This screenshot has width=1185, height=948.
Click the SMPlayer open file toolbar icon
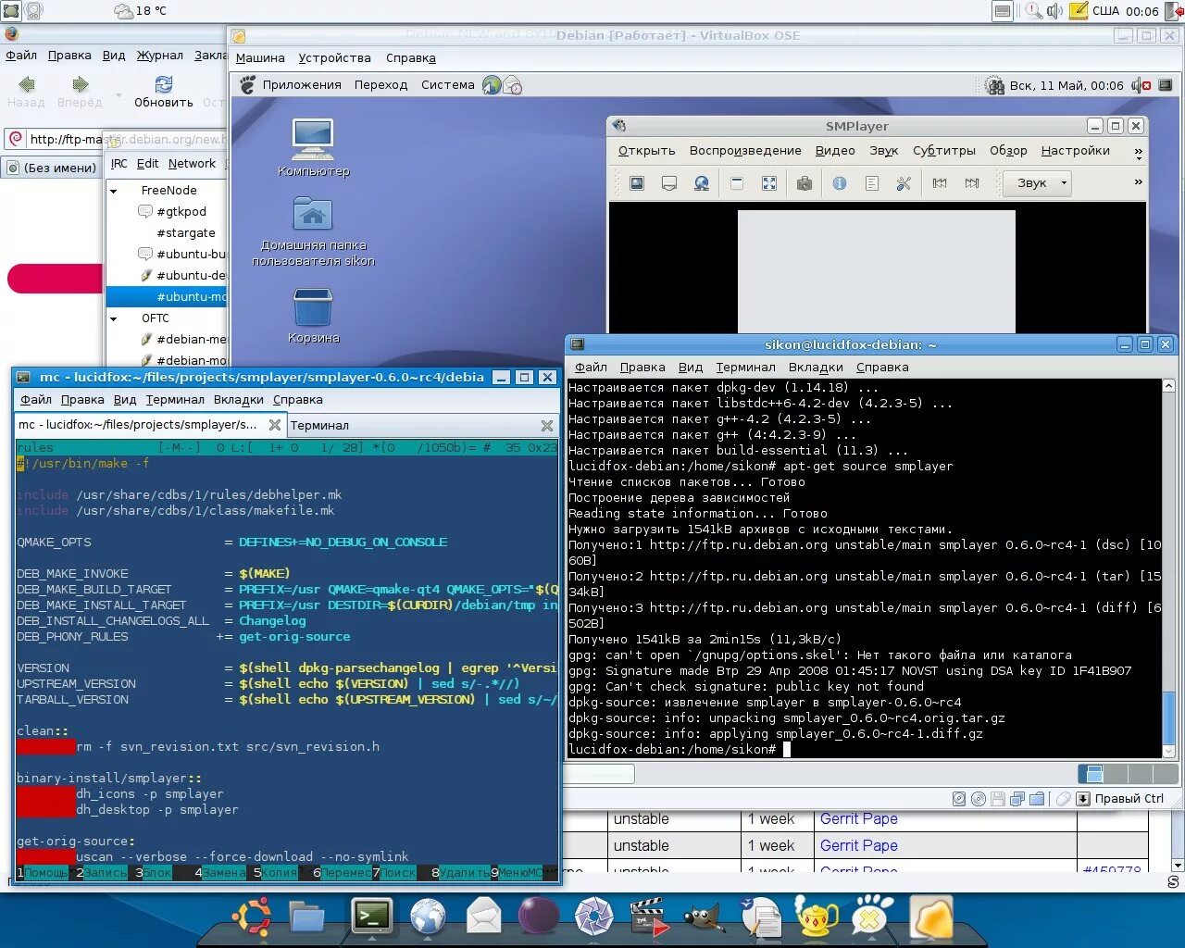pyautogui.click(x=637, y=183)
